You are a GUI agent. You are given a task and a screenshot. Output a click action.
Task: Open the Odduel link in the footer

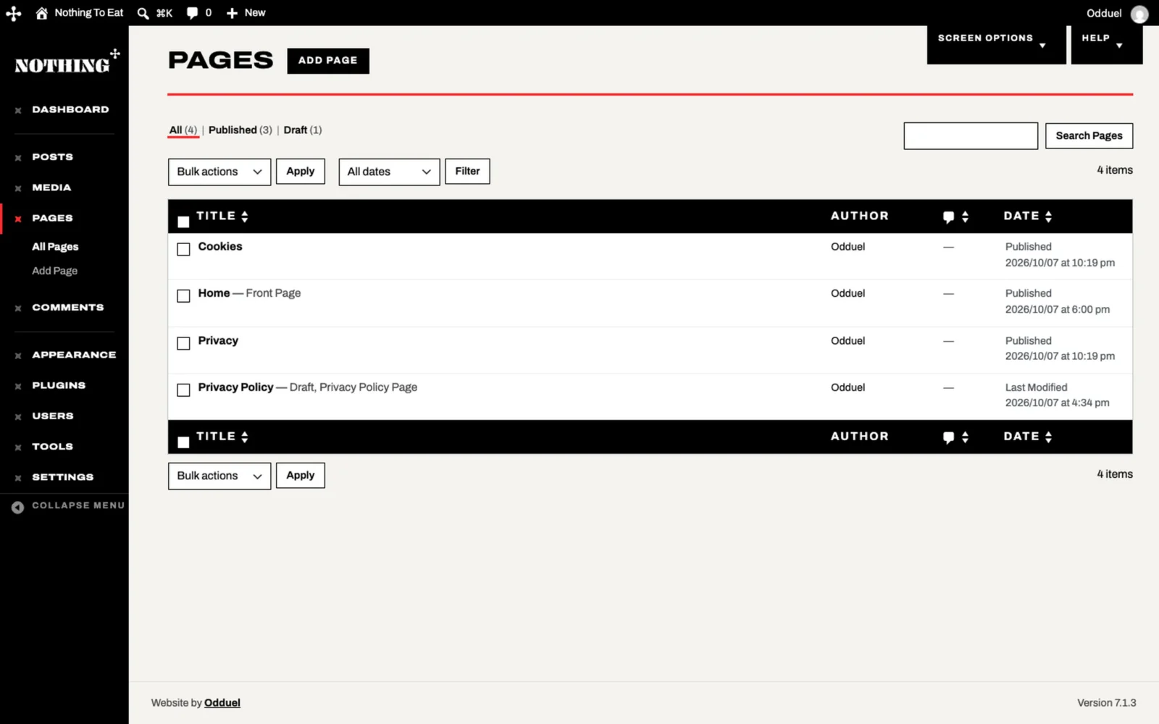click(222, 702)
